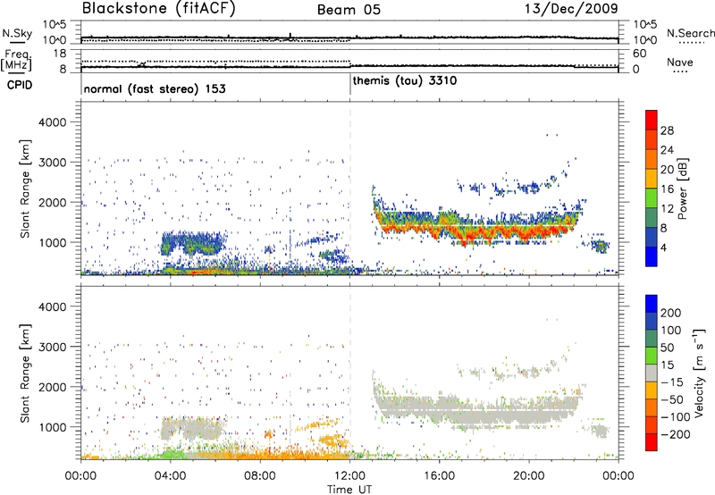Click the red bottom of velocity colorbar

652,442
